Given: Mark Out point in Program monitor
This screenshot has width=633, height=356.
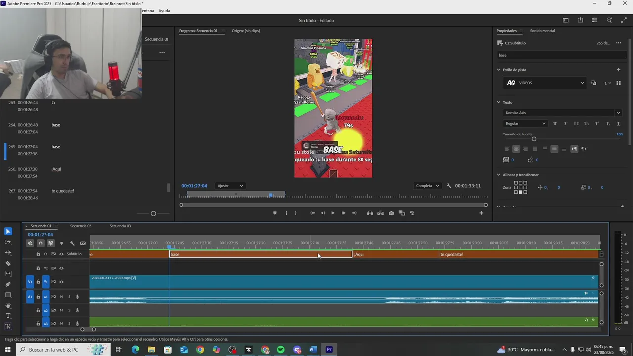Looking at the screenshot, I should [x=296, y=213].
